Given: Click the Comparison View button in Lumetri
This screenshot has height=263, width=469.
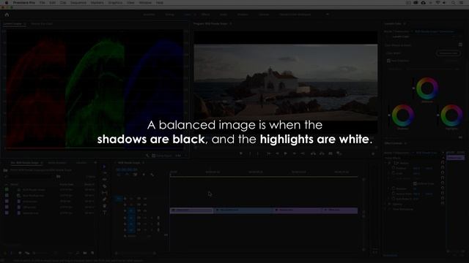Looking at the screenshot, I should pyautogui.click(x=448, y=53).
